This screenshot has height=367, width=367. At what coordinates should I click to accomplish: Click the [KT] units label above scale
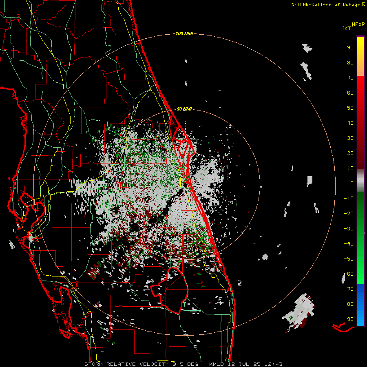pos(348,28)
